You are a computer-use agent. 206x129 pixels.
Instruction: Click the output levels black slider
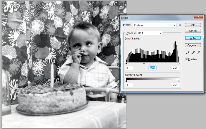pyautogui.click(x=126, y=81)
